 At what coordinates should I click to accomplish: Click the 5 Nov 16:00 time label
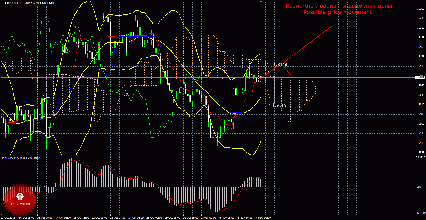point(244,218)
